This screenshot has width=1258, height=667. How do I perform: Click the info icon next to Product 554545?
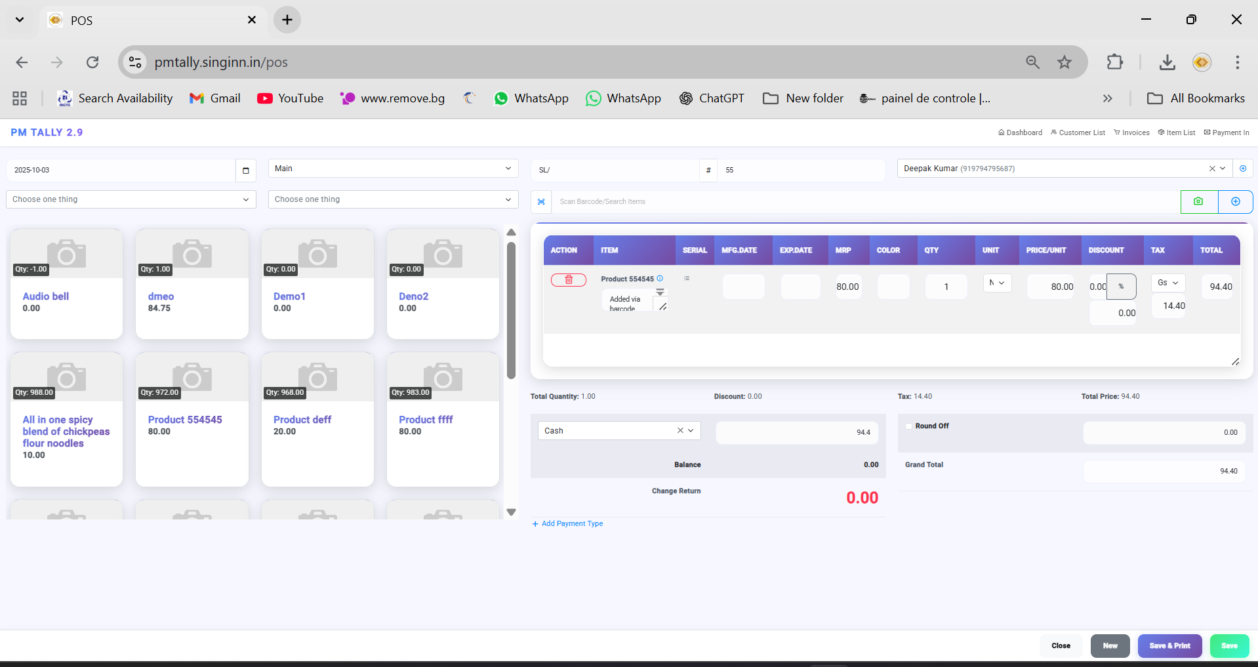tap(660, 279)
